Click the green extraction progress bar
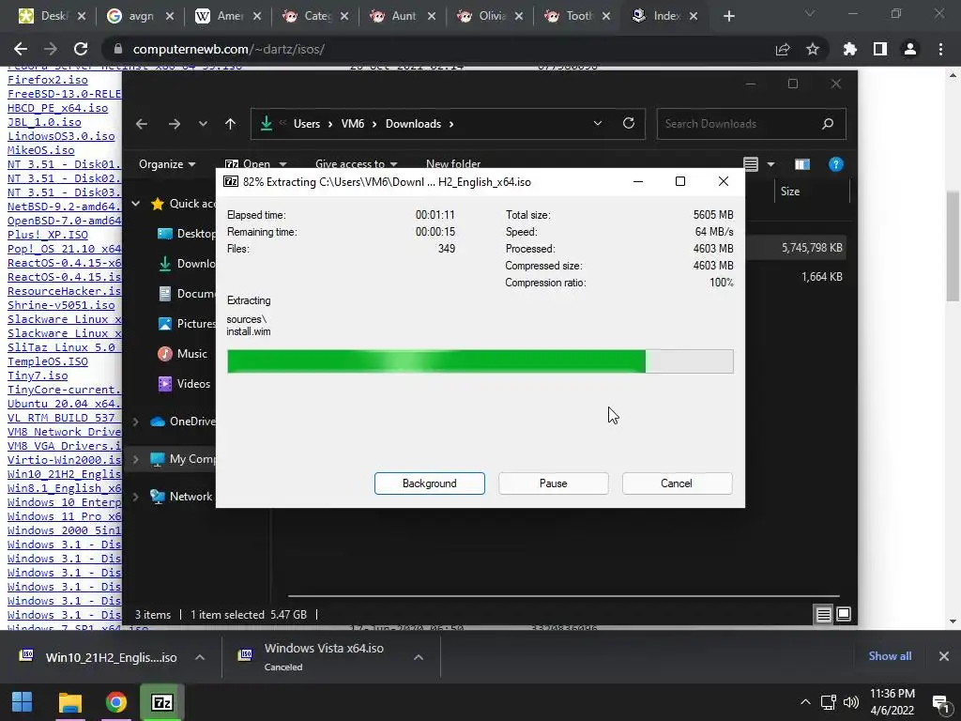This screenshot has height=721, width=961. point(480,361)
